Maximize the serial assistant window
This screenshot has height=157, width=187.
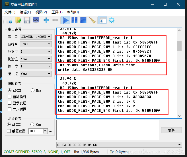165,5
